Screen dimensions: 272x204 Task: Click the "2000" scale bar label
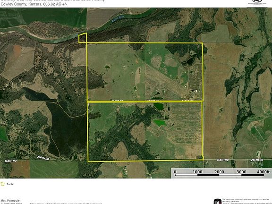pyautogui.click(x=219, y=172)
